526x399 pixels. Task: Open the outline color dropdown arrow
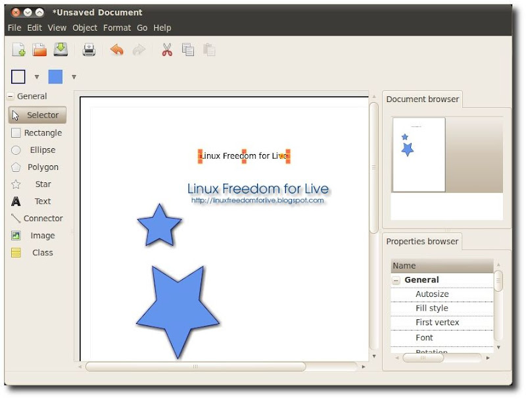click(37, 77)
